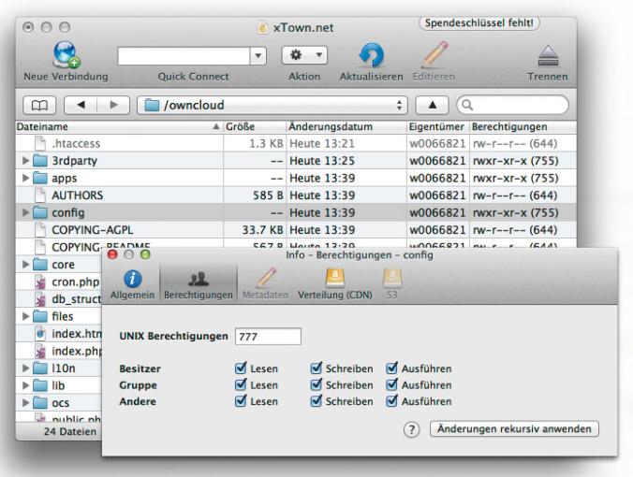Open the S3 tab

click(392, 284)
